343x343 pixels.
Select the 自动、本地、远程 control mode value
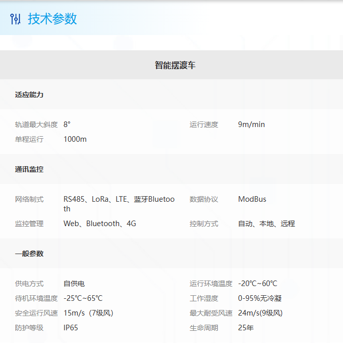pyautogui.click(x=266, y=224)
